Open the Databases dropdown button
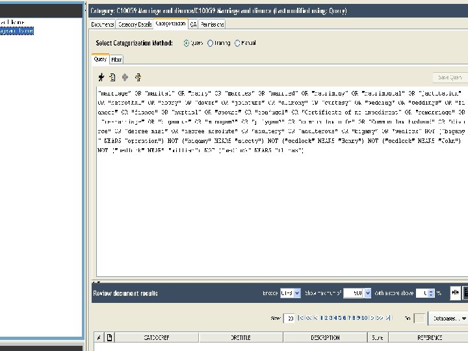Image resolution: width=468 pixels, height=351 pixels. pyautogui.click(x=448, y=318)
